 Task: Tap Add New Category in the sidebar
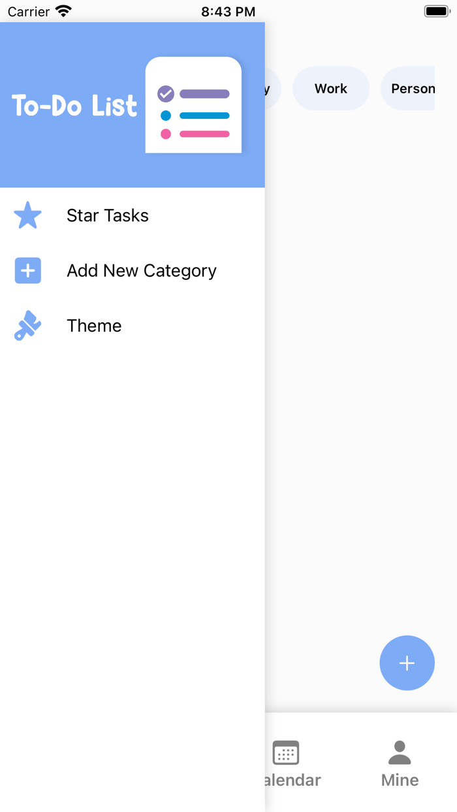coord(142,270)
